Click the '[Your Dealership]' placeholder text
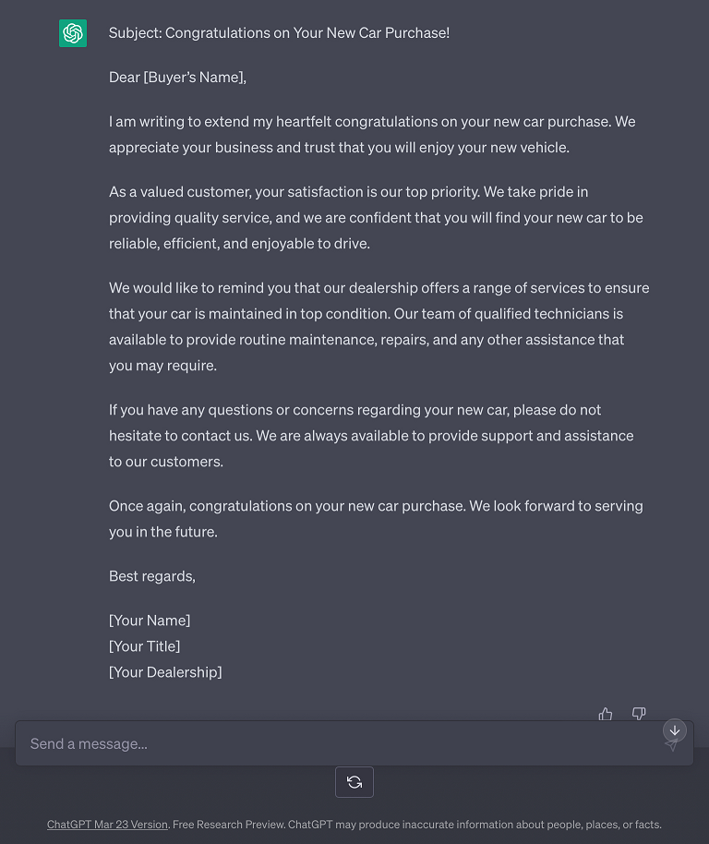Screen dimensions: 709x844 [x=165, y=672]
